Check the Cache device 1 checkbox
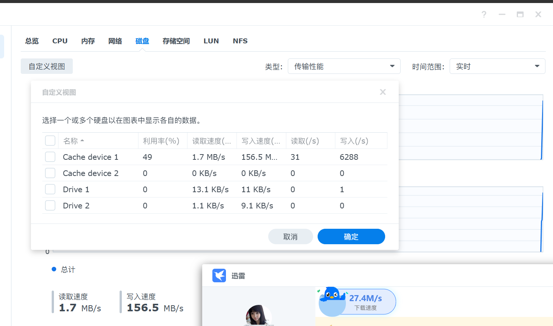Screen dimensions: 553x326 [50, 157]
